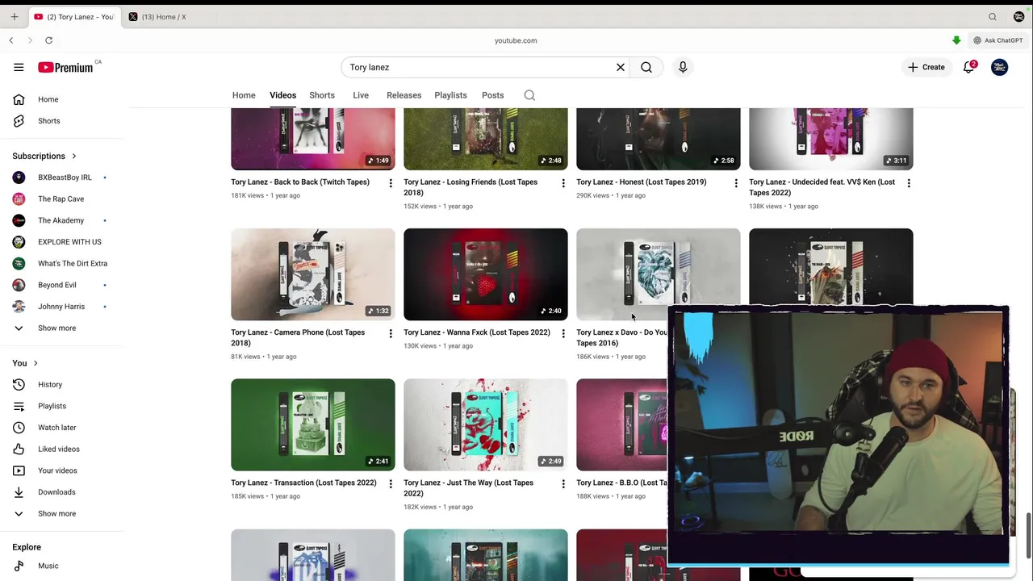Open the notifications bell
This screenshot has height=581, width=1033.
(x=969, y=67)
